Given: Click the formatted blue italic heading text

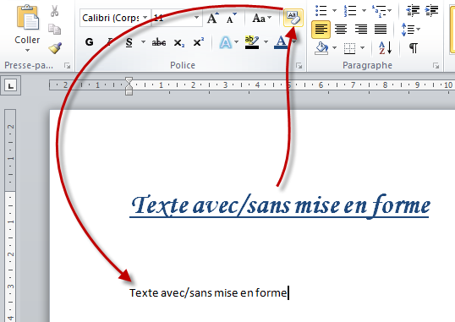Looking at the screenshot, I should click(x=280, y=205).
